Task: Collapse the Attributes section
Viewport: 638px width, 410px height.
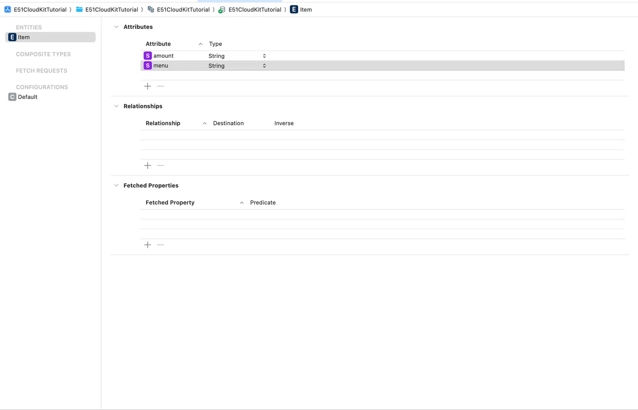Action: (x=116, y=27)
